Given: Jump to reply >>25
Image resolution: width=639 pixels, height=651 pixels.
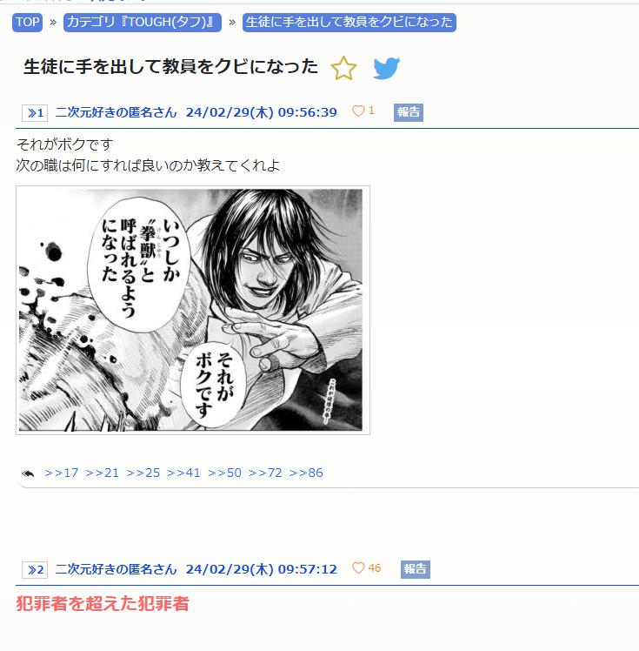Looking at the screenshot, I should click(143, 473).
